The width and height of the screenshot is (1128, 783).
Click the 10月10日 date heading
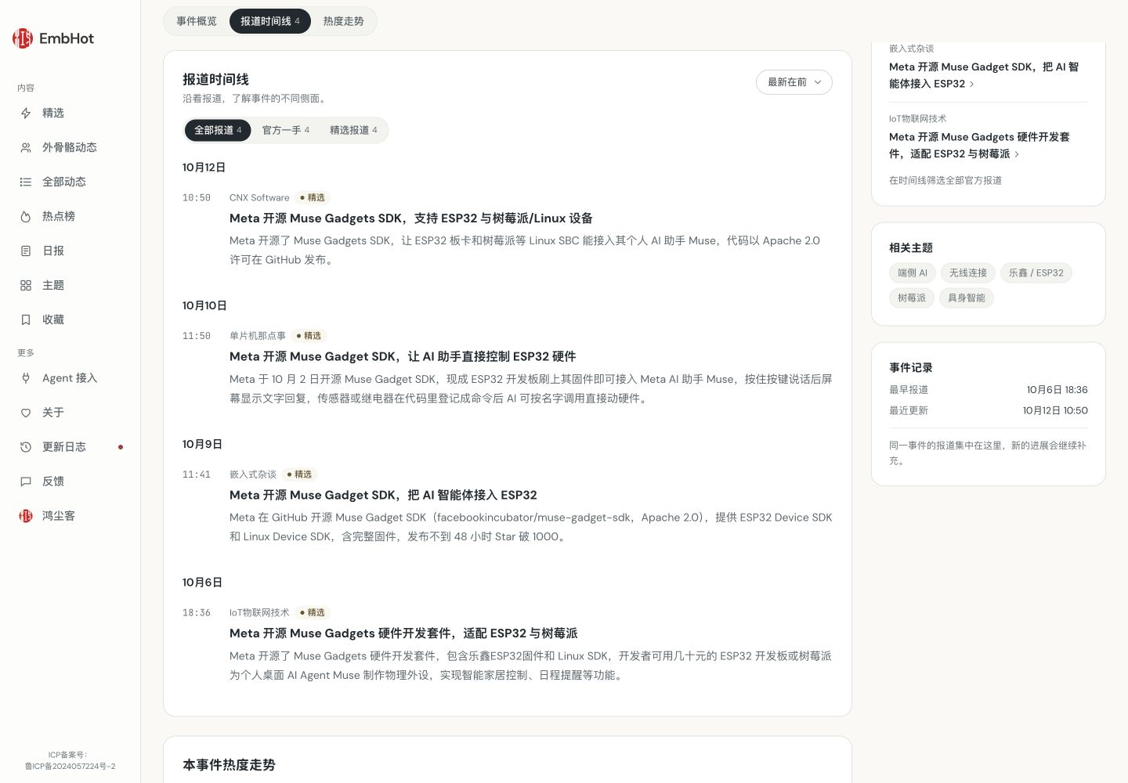(204, 305)
